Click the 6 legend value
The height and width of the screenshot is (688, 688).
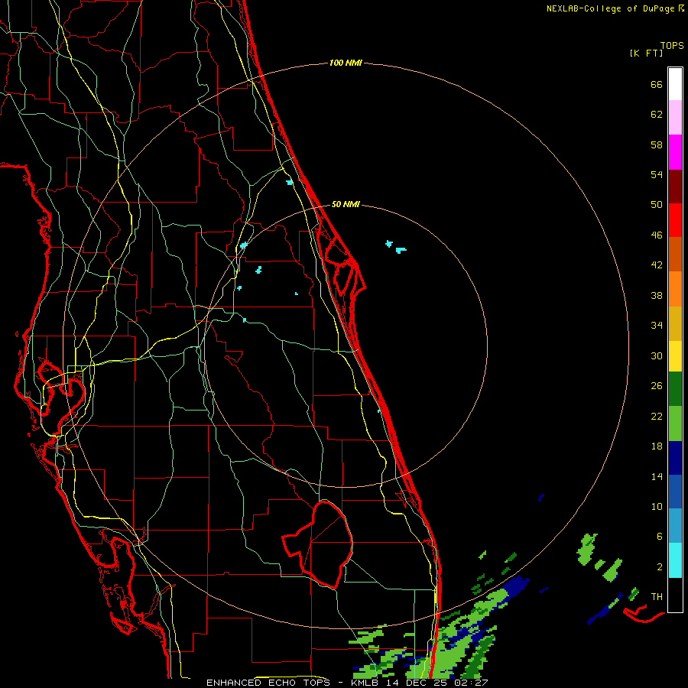[659, 537]
